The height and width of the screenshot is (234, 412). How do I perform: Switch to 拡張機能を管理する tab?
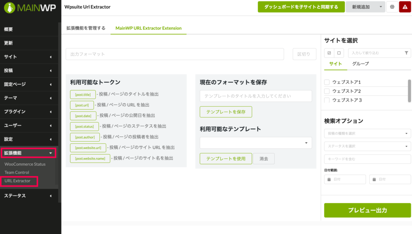pyautogui.click(x=86, y=28)
